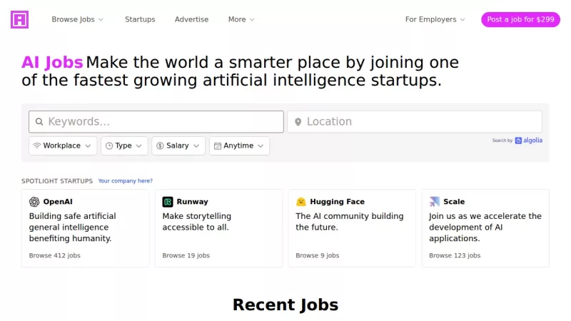
Task: Click Browse 412 jobs for OpenAI
Action: pyautogui.click(x=55, y=255)
